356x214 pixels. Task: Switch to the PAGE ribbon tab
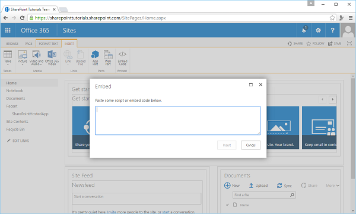pos(28,44)
